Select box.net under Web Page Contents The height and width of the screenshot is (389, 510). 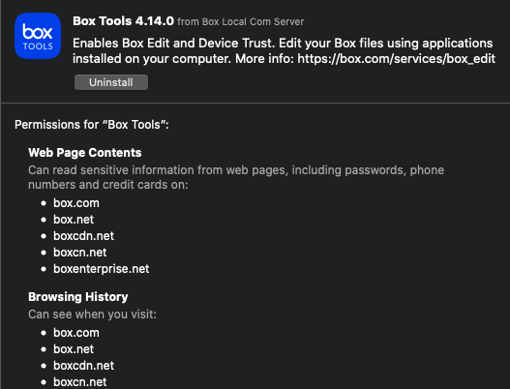tap(74, 220)
